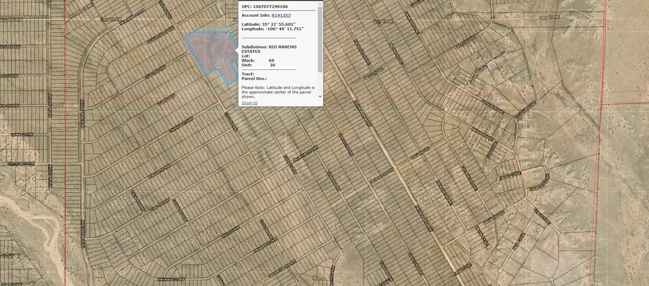Click the Zoom to link
Screen dimensions: 649x286
click(x=249, y=103)
